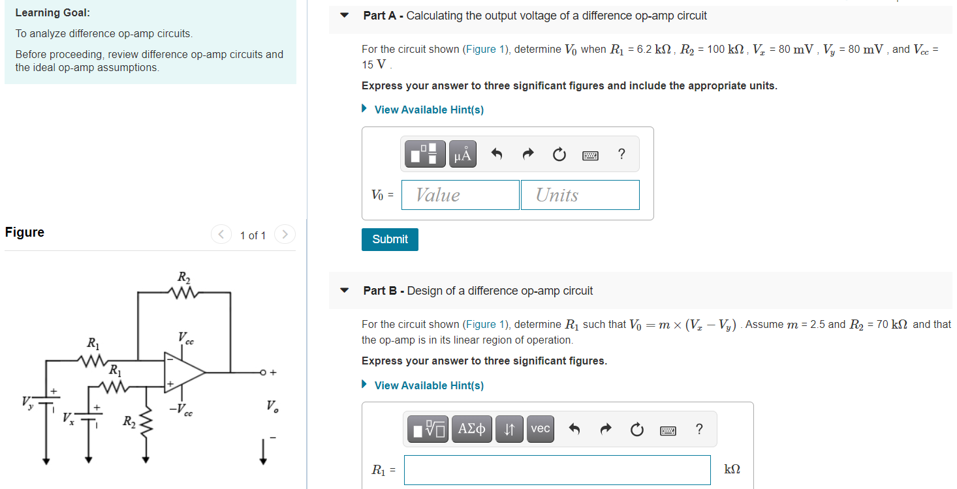The height and width of the screenshot is (489, 957).
Task: Click the reset answer icon in Part B
Action: tap(636, 429)
